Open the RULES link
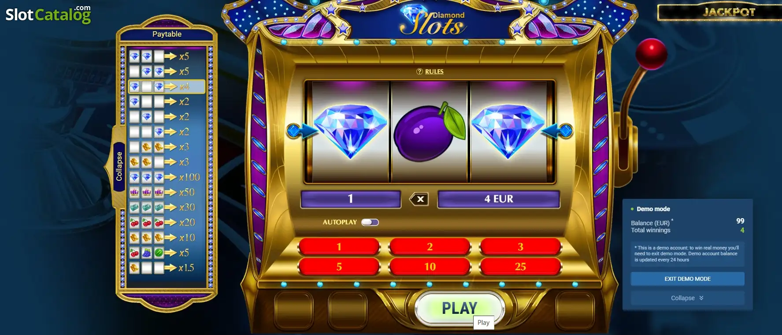This screenshot has width=782, height=335. click(x=434, y=71)
